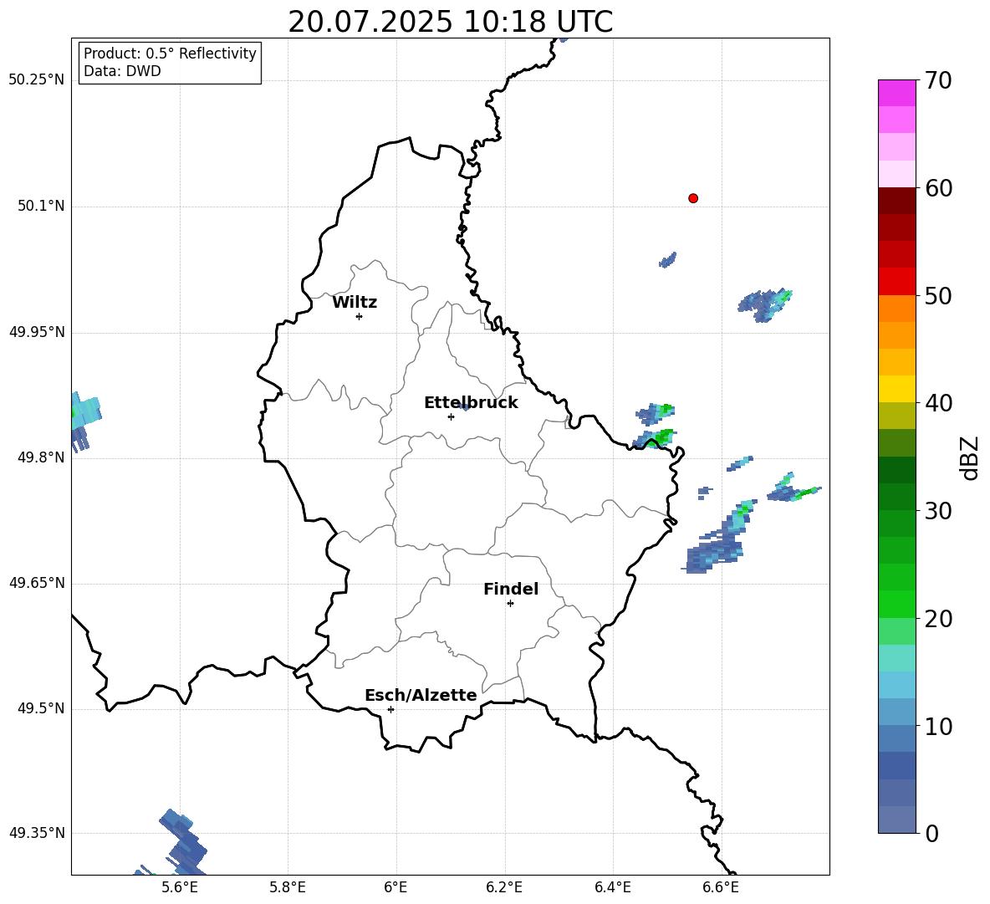Click the Esch/Alzette location cross marker
The width and height of the screenshot is (990, 904).
click(x=390, y=709)
